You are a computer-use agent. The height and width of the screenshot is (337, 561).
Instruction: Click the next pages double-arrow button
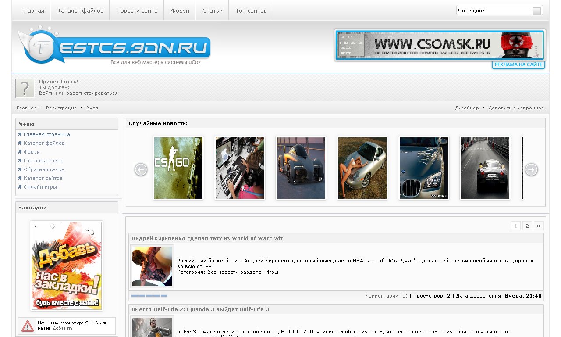(x=539, y=226)
